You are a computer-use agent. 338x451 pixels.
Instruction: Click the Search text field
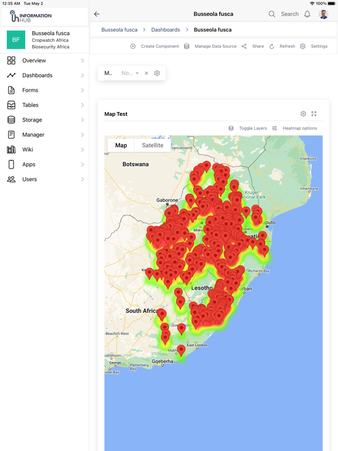(x=290, y=14)
